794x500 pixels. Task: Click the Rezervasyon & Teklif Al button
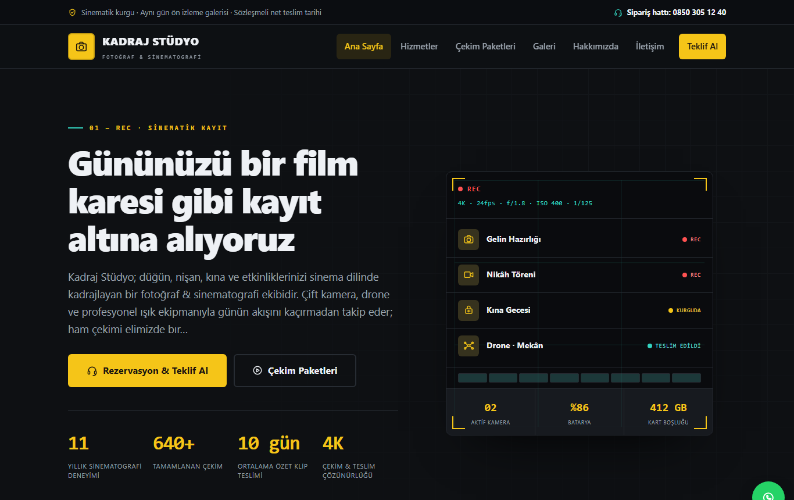tap(147, 370)
